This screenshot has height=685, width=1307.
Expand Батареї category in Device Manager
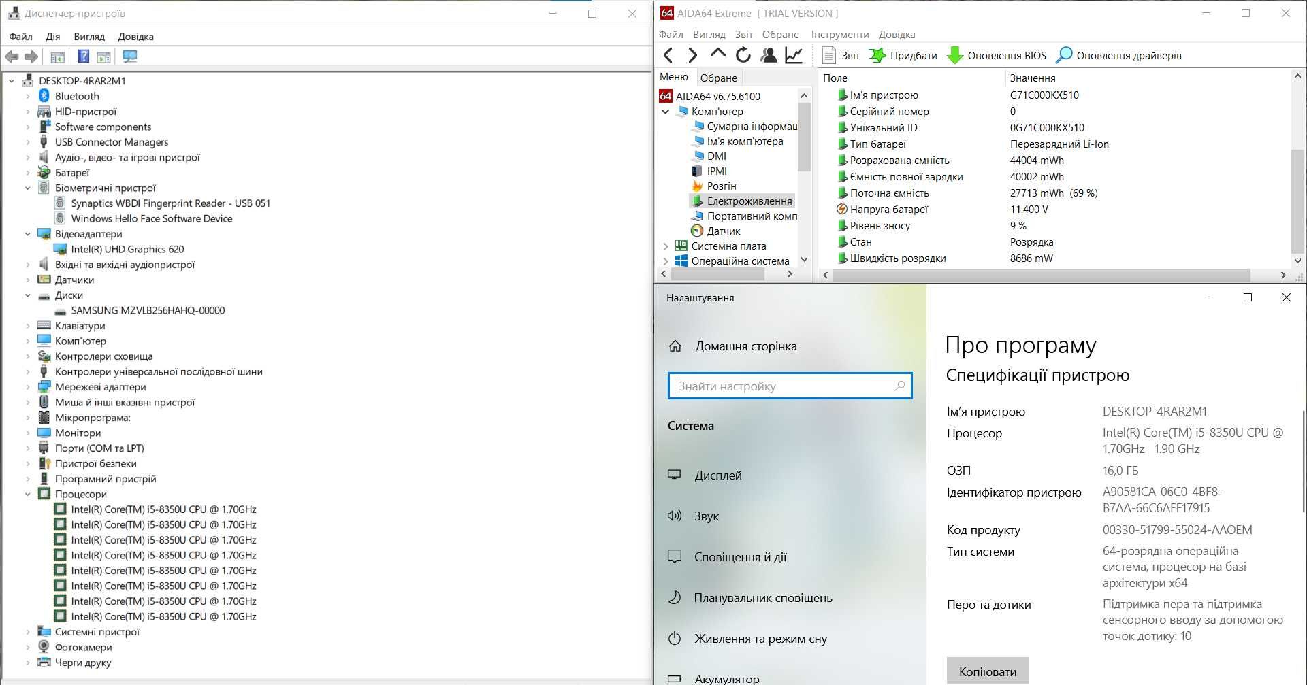click(28, 173)
